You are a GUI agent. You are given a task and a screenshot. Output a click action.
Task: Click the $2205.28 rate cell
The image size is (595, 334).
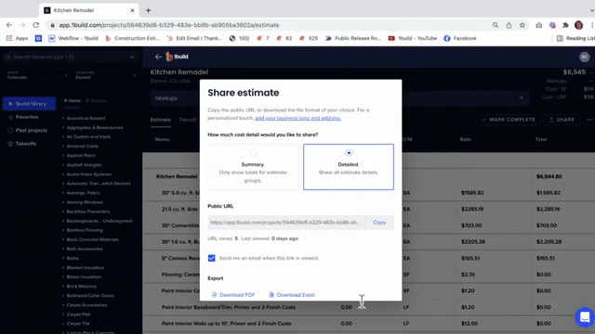(473, 241)
